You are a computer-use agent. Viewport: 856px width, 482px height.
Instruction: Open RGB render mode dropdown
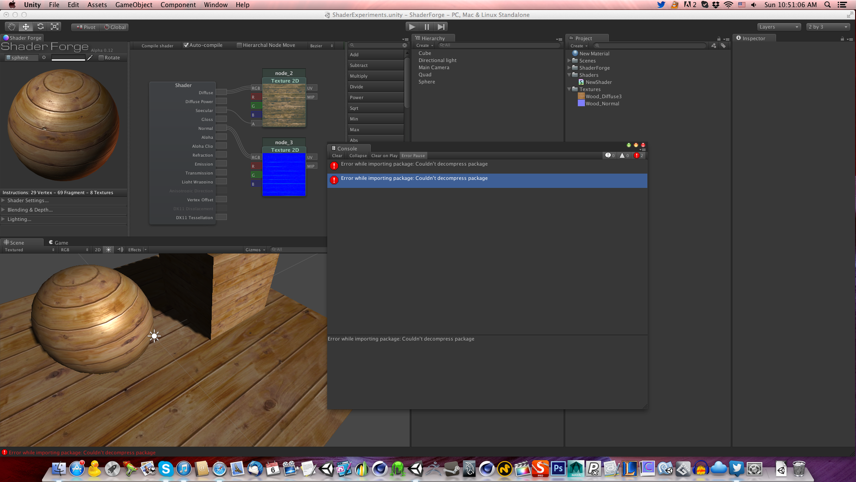tap(74, 250)
